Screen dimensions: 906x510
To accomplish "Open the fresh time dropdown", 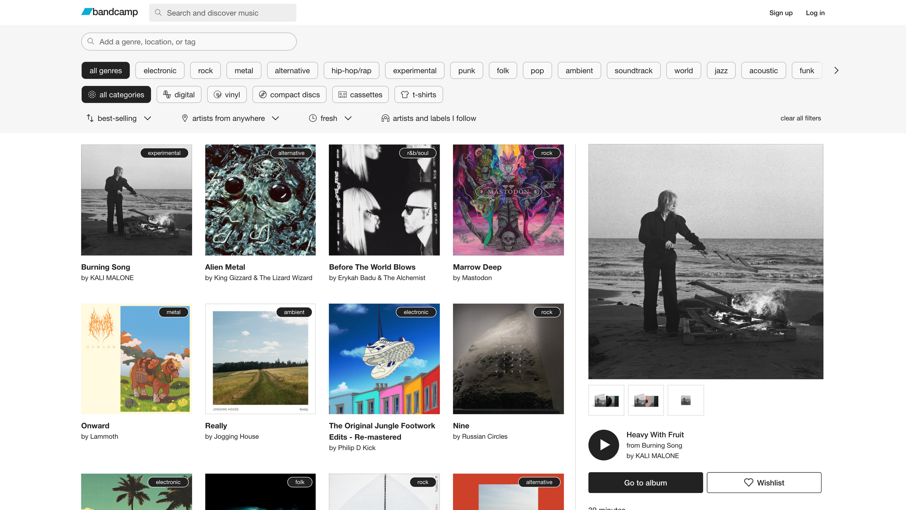I will coord(331,118).
